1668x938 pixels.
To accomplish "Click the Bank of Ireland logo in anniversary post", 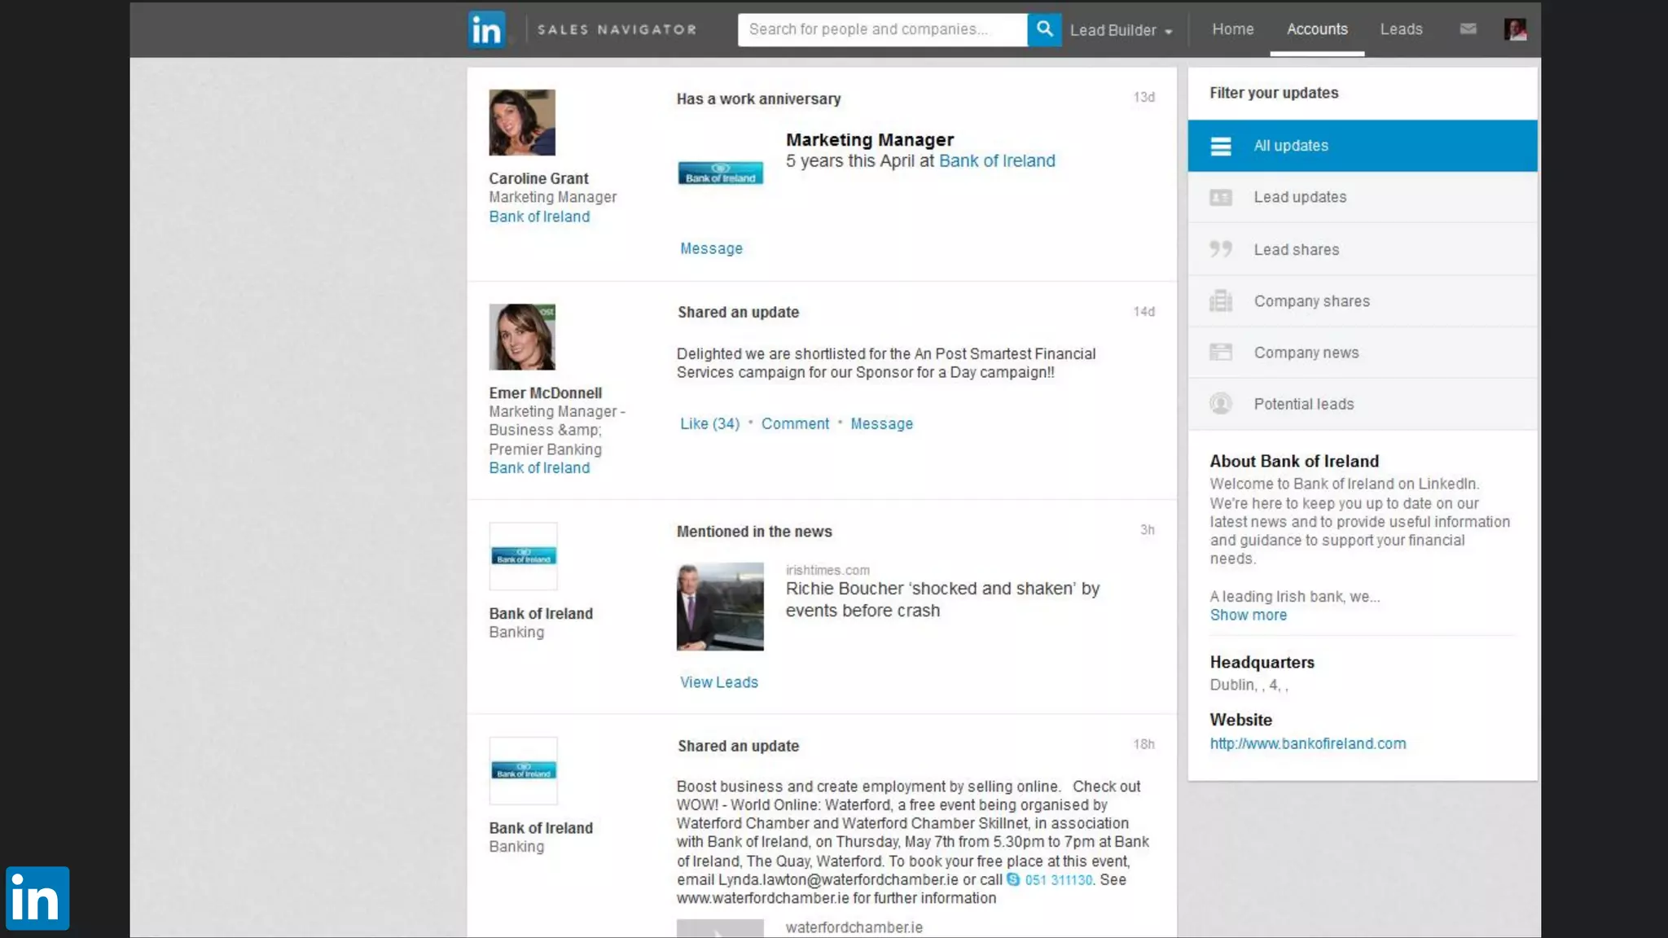I will [x=720, y=173].
